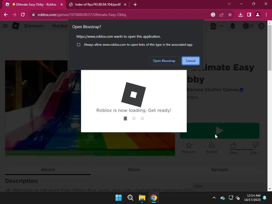The height and width of the screenshot is (204, 272).
Task: Open a new browser tab
Action: 135,5
